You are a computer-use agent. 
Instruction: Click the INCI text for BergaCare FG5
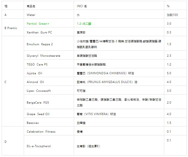119,102
